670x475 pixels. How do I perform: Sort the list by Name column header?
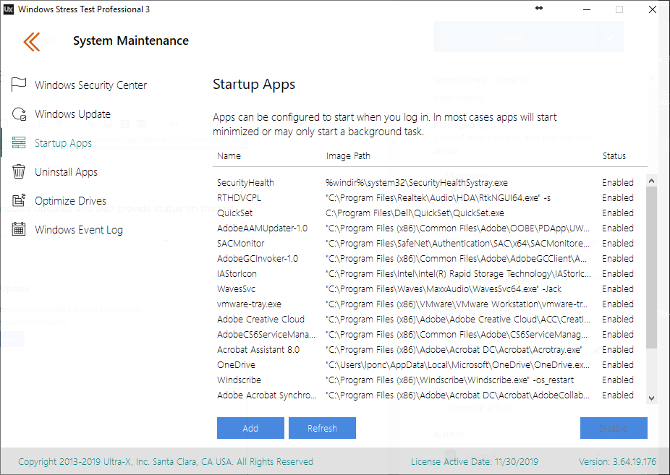229,155
